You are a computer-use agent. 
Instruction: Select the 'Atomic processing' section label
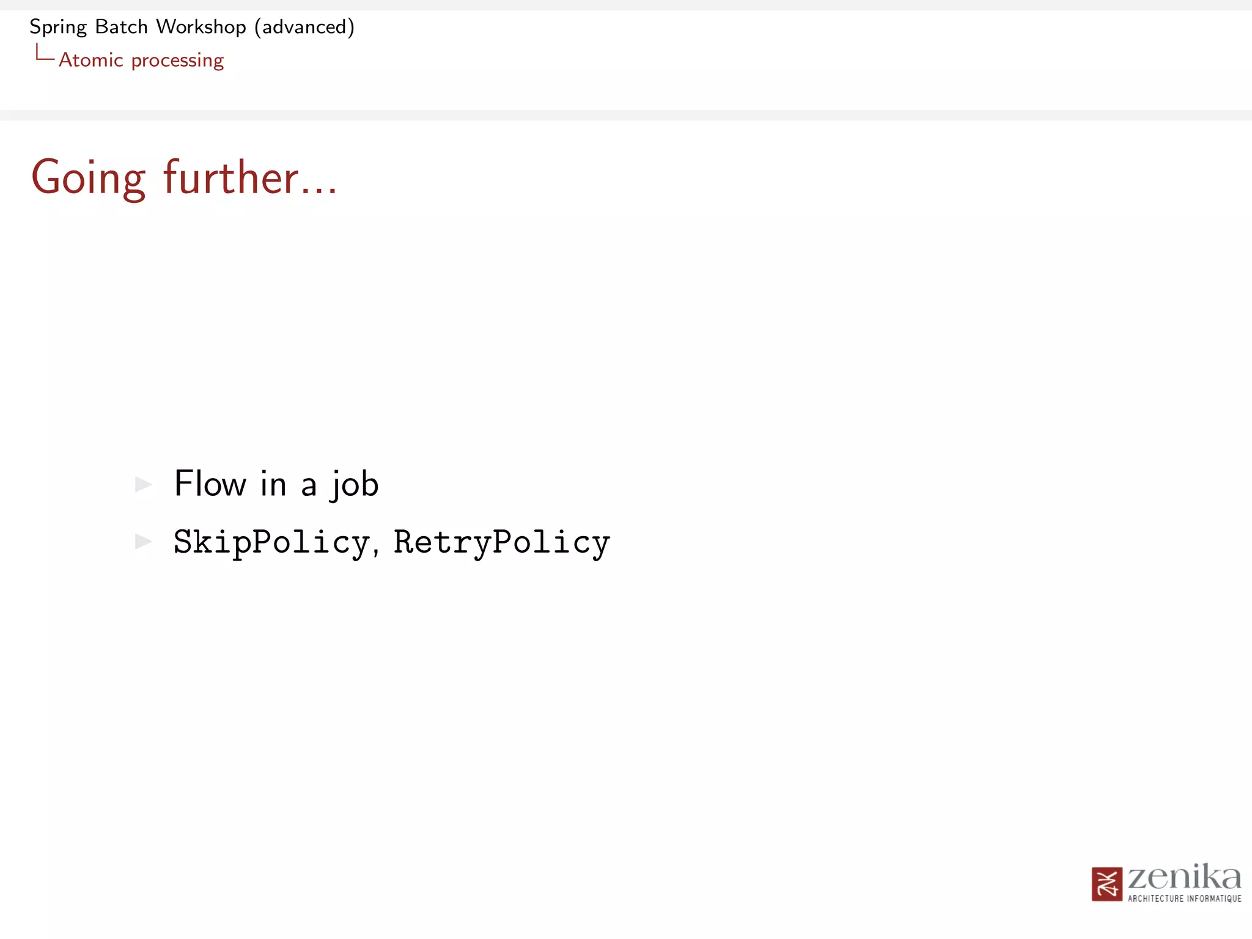(x=141, y=61)
